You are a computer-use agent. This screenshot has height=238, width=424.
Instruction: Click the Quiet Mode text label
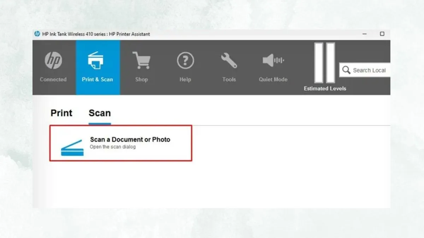pos(273,79)
